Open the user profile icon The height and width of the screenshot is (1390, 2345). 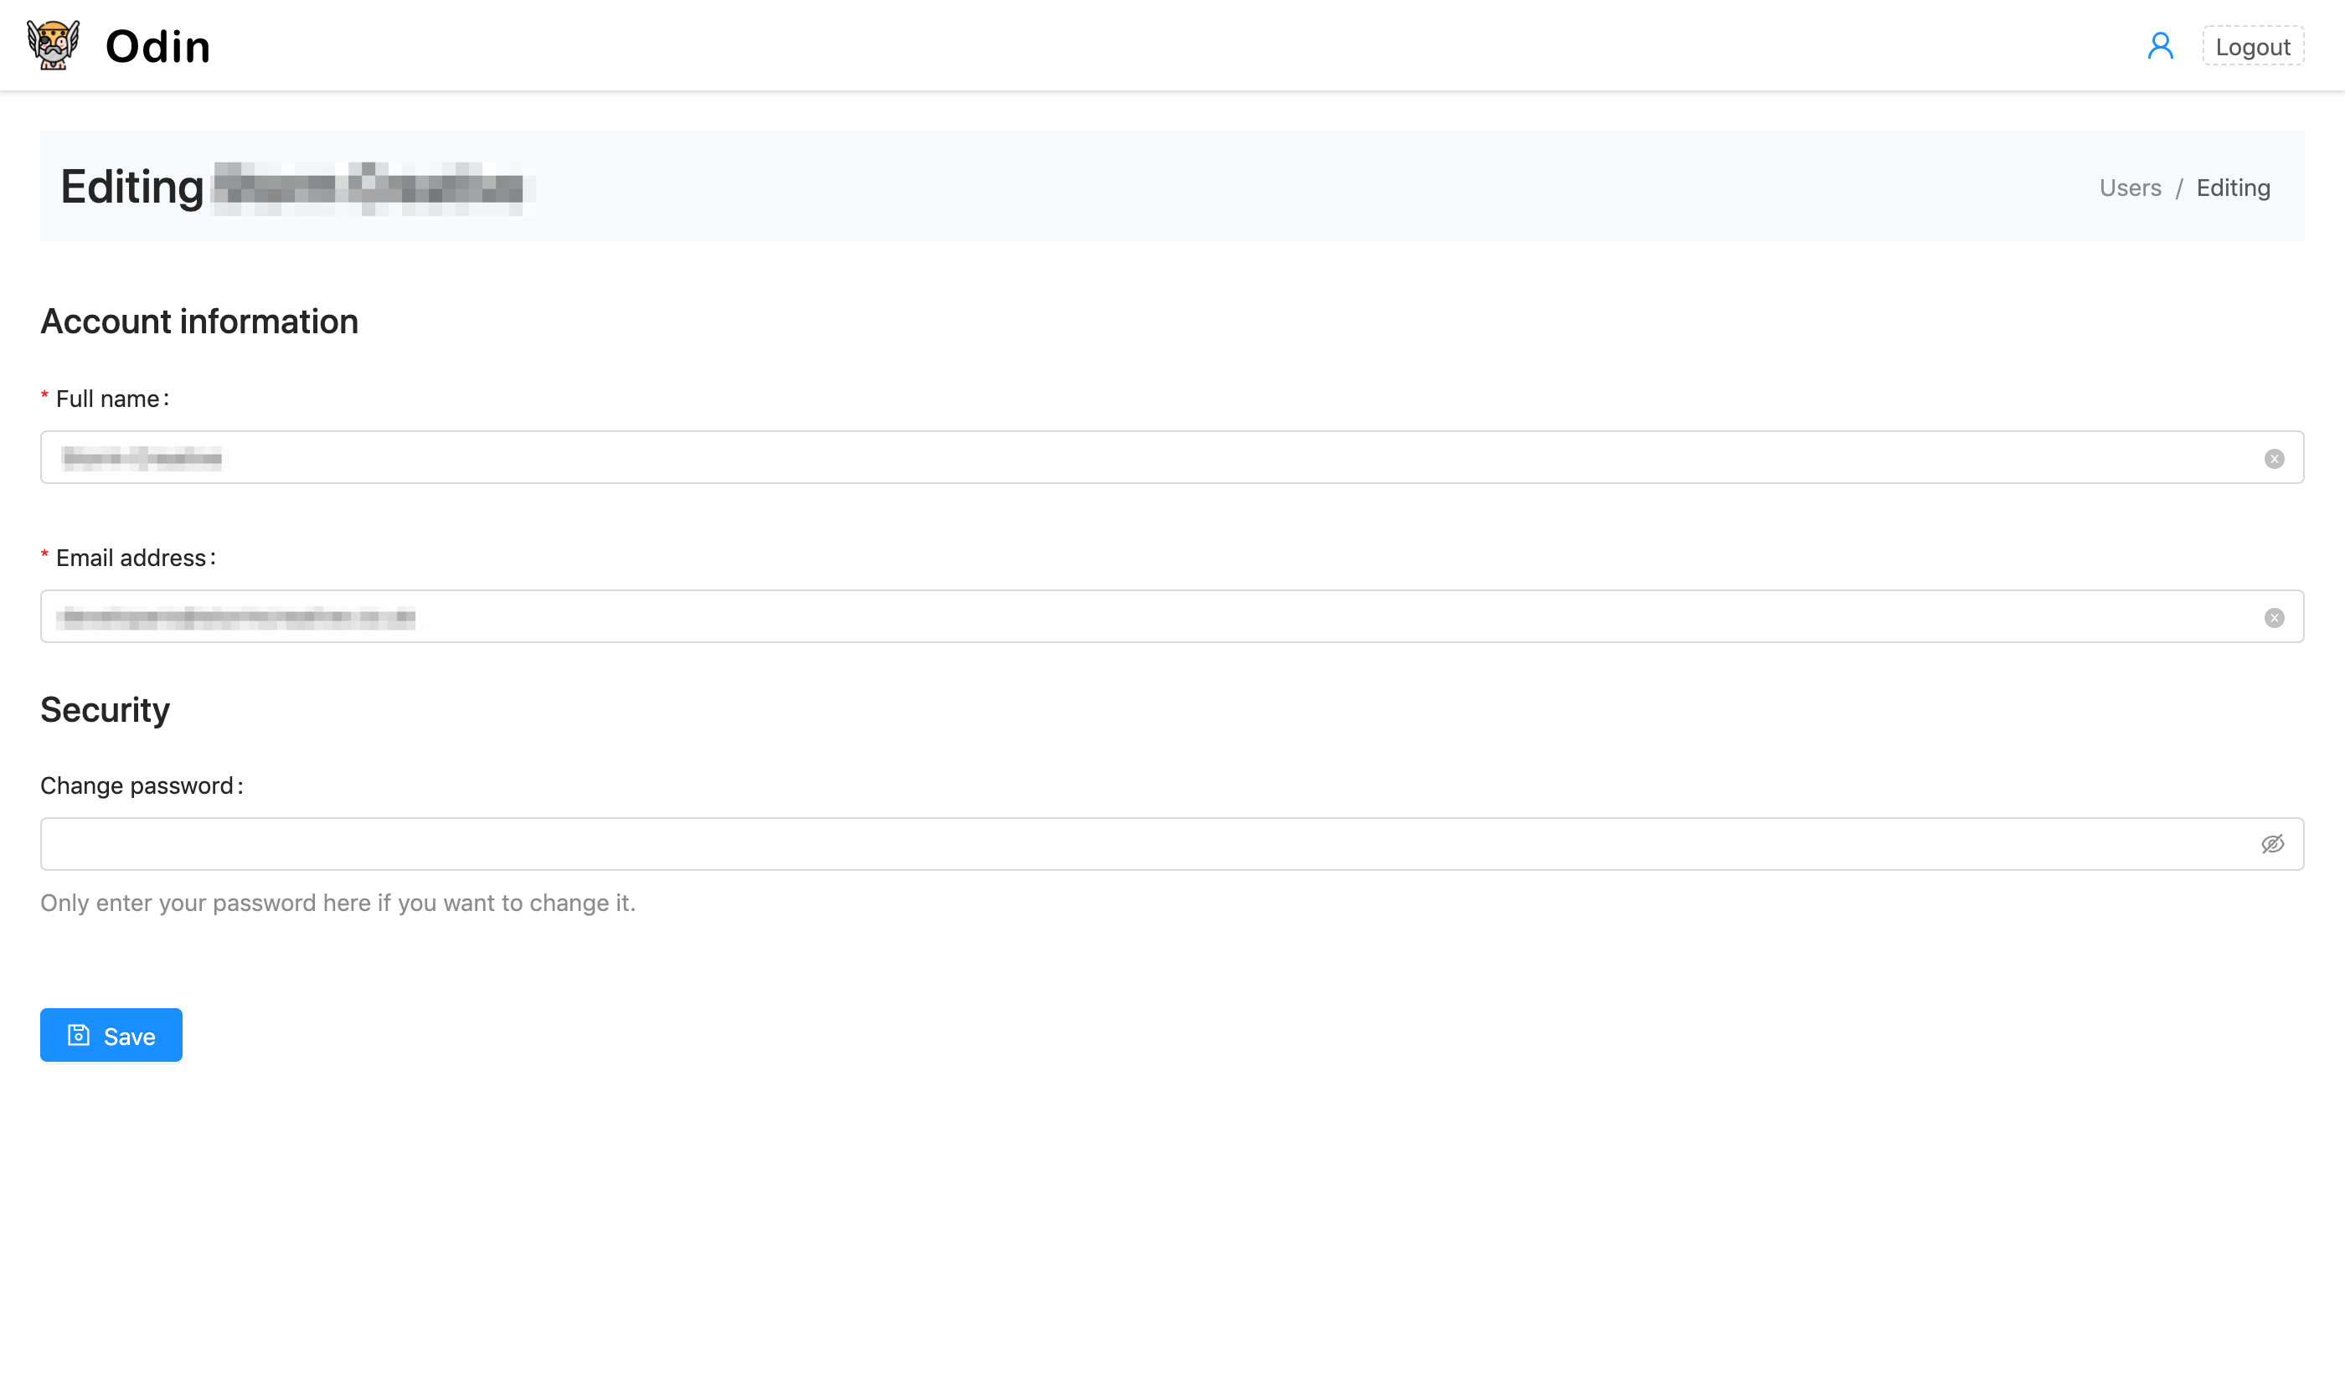pos(2161,46)
